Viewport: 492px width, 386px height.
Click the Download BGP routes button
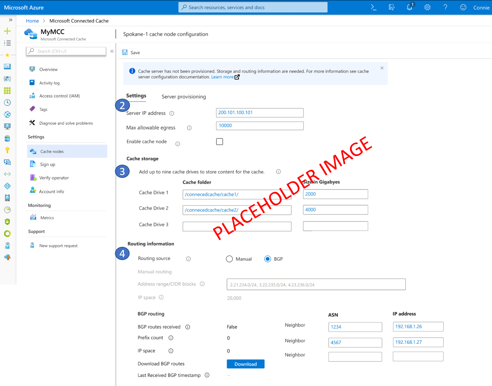pos(246,364)
